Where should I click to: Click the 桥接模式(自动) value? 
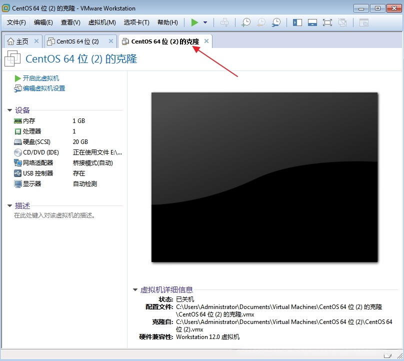tap(93, 163)
